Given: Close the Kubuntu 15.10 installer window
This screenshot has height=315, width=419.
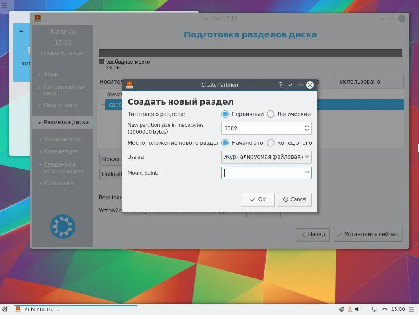Looking at the screenshot, I should coord(402,18).
